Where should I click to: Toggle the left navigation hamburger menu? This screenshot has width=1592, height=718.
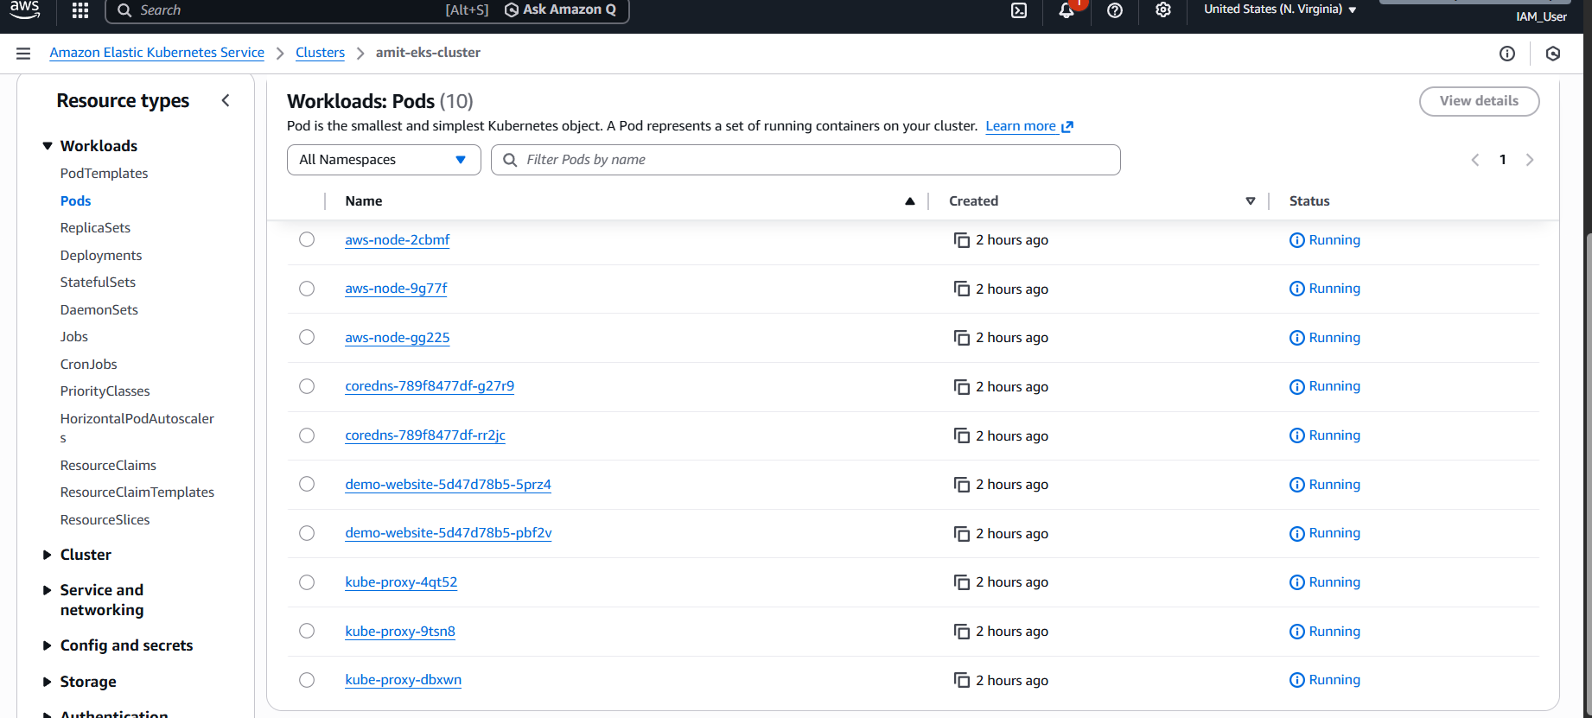coord(23,54)
